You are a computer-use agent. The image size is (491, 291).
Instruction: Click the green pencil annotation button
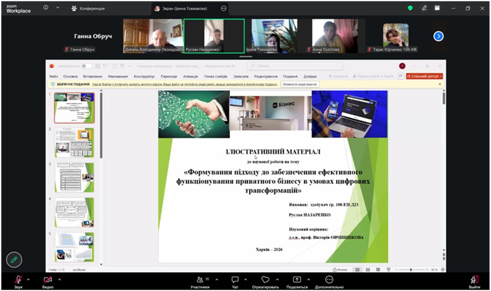[14, 259]
